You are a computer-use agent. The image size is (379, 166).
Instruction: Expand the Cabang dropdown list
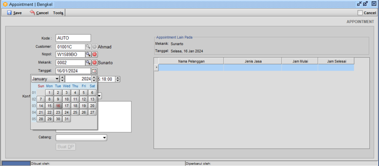pyautogui.click(x=104, y=138)
